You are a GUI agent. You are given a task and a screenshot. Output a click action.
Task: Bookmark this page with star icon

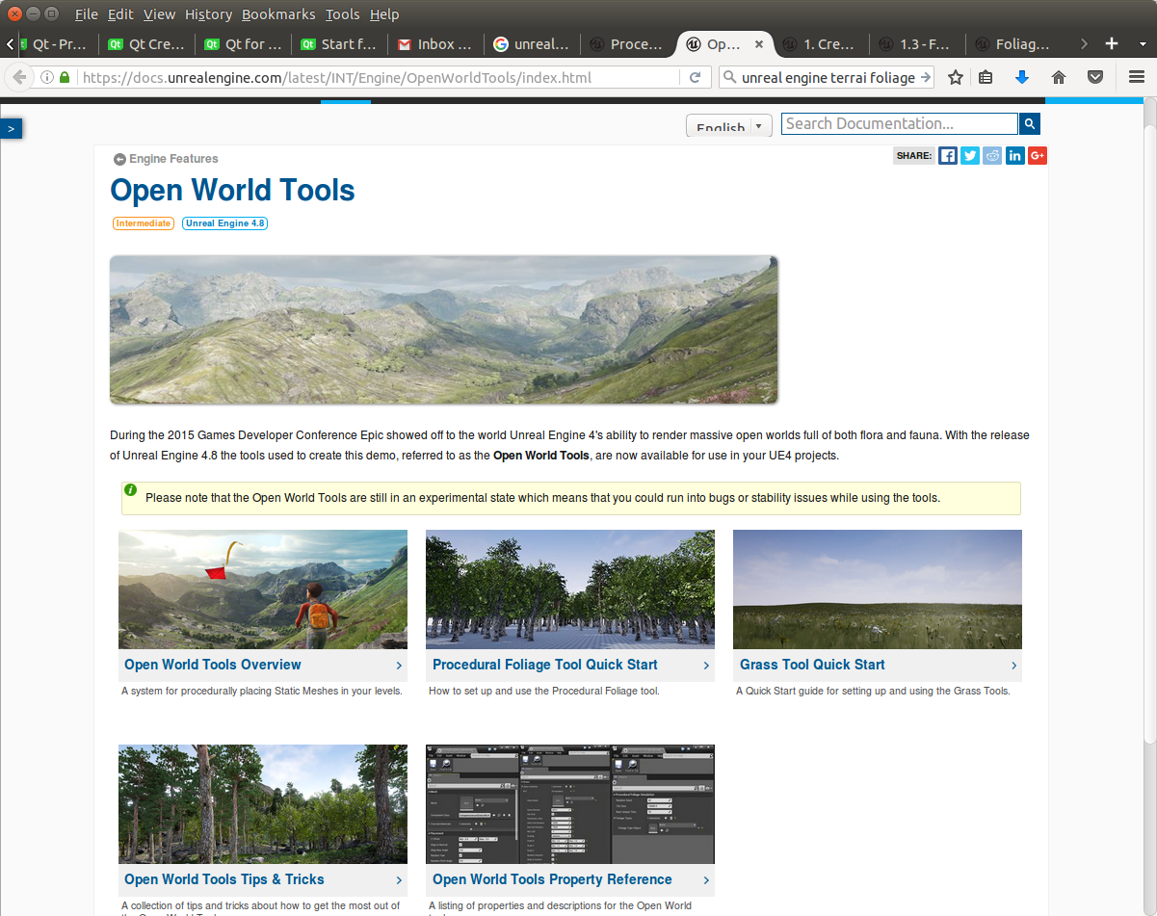click(x=955, y=77)
